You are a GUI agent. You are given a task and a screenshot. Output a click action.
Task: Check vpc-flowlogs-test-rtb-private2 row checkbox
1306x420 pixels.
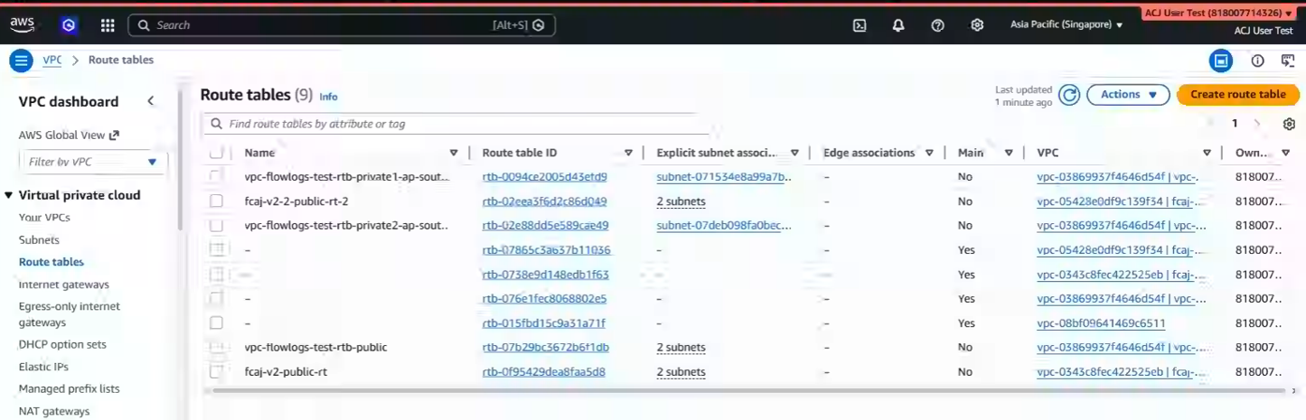point(216,225)
